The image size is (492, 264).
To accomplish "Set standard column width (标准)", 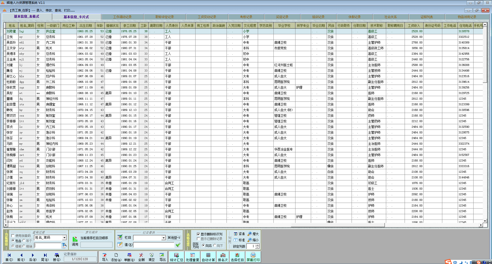I will click(x=239, y=240).
